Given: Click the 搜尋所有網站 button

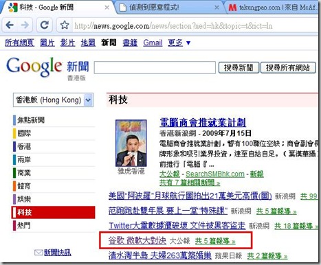Looking at the screenshot, I should [288, 67].
